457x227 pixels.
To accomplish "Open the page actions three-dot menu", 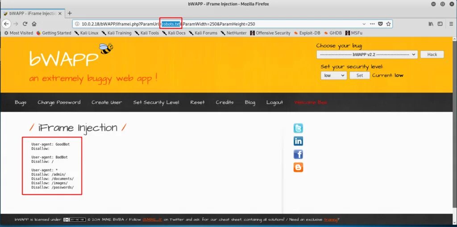I will pos(372,24).
